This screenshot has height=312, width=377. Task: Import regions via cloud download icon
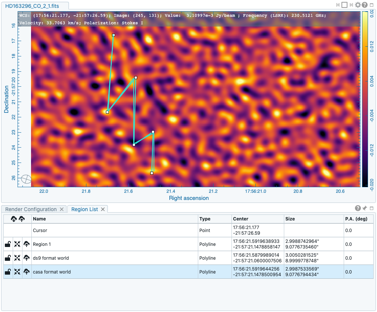click(14, 219)
